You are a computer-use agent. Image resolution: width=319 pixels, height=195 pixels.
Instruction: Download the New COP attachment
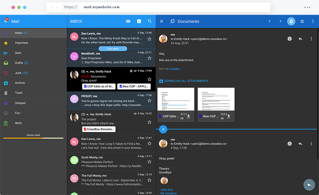(229, 116)
